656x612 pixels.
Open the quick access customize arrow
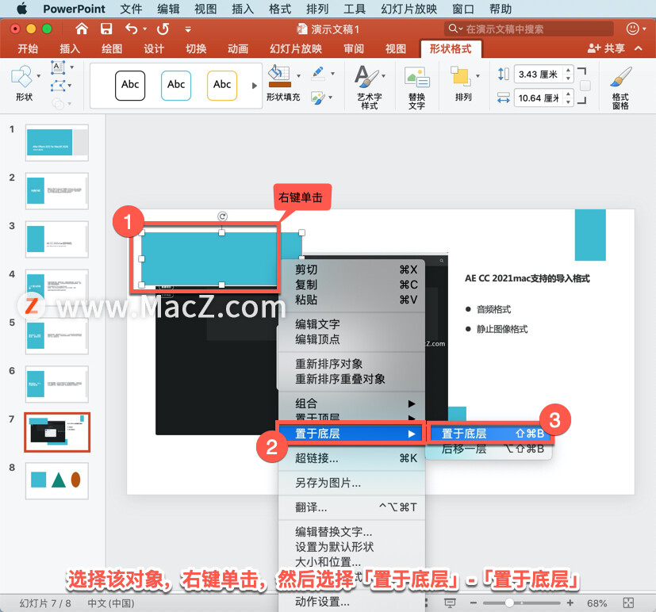click(x=188, y=29)
